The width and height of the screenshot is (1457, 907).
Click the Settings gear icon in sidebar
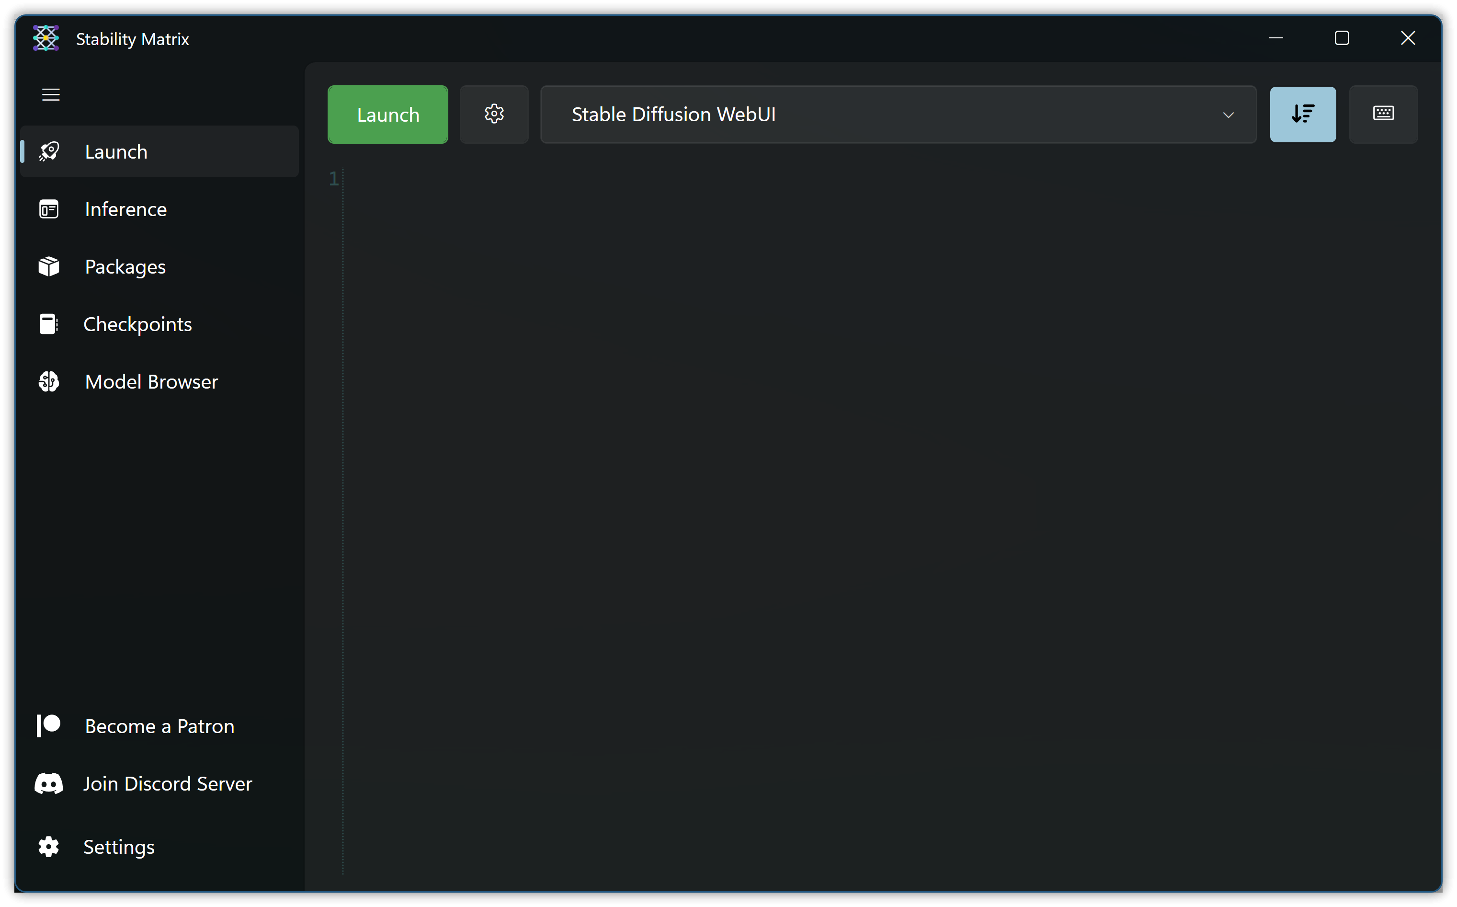coord(48,847)
